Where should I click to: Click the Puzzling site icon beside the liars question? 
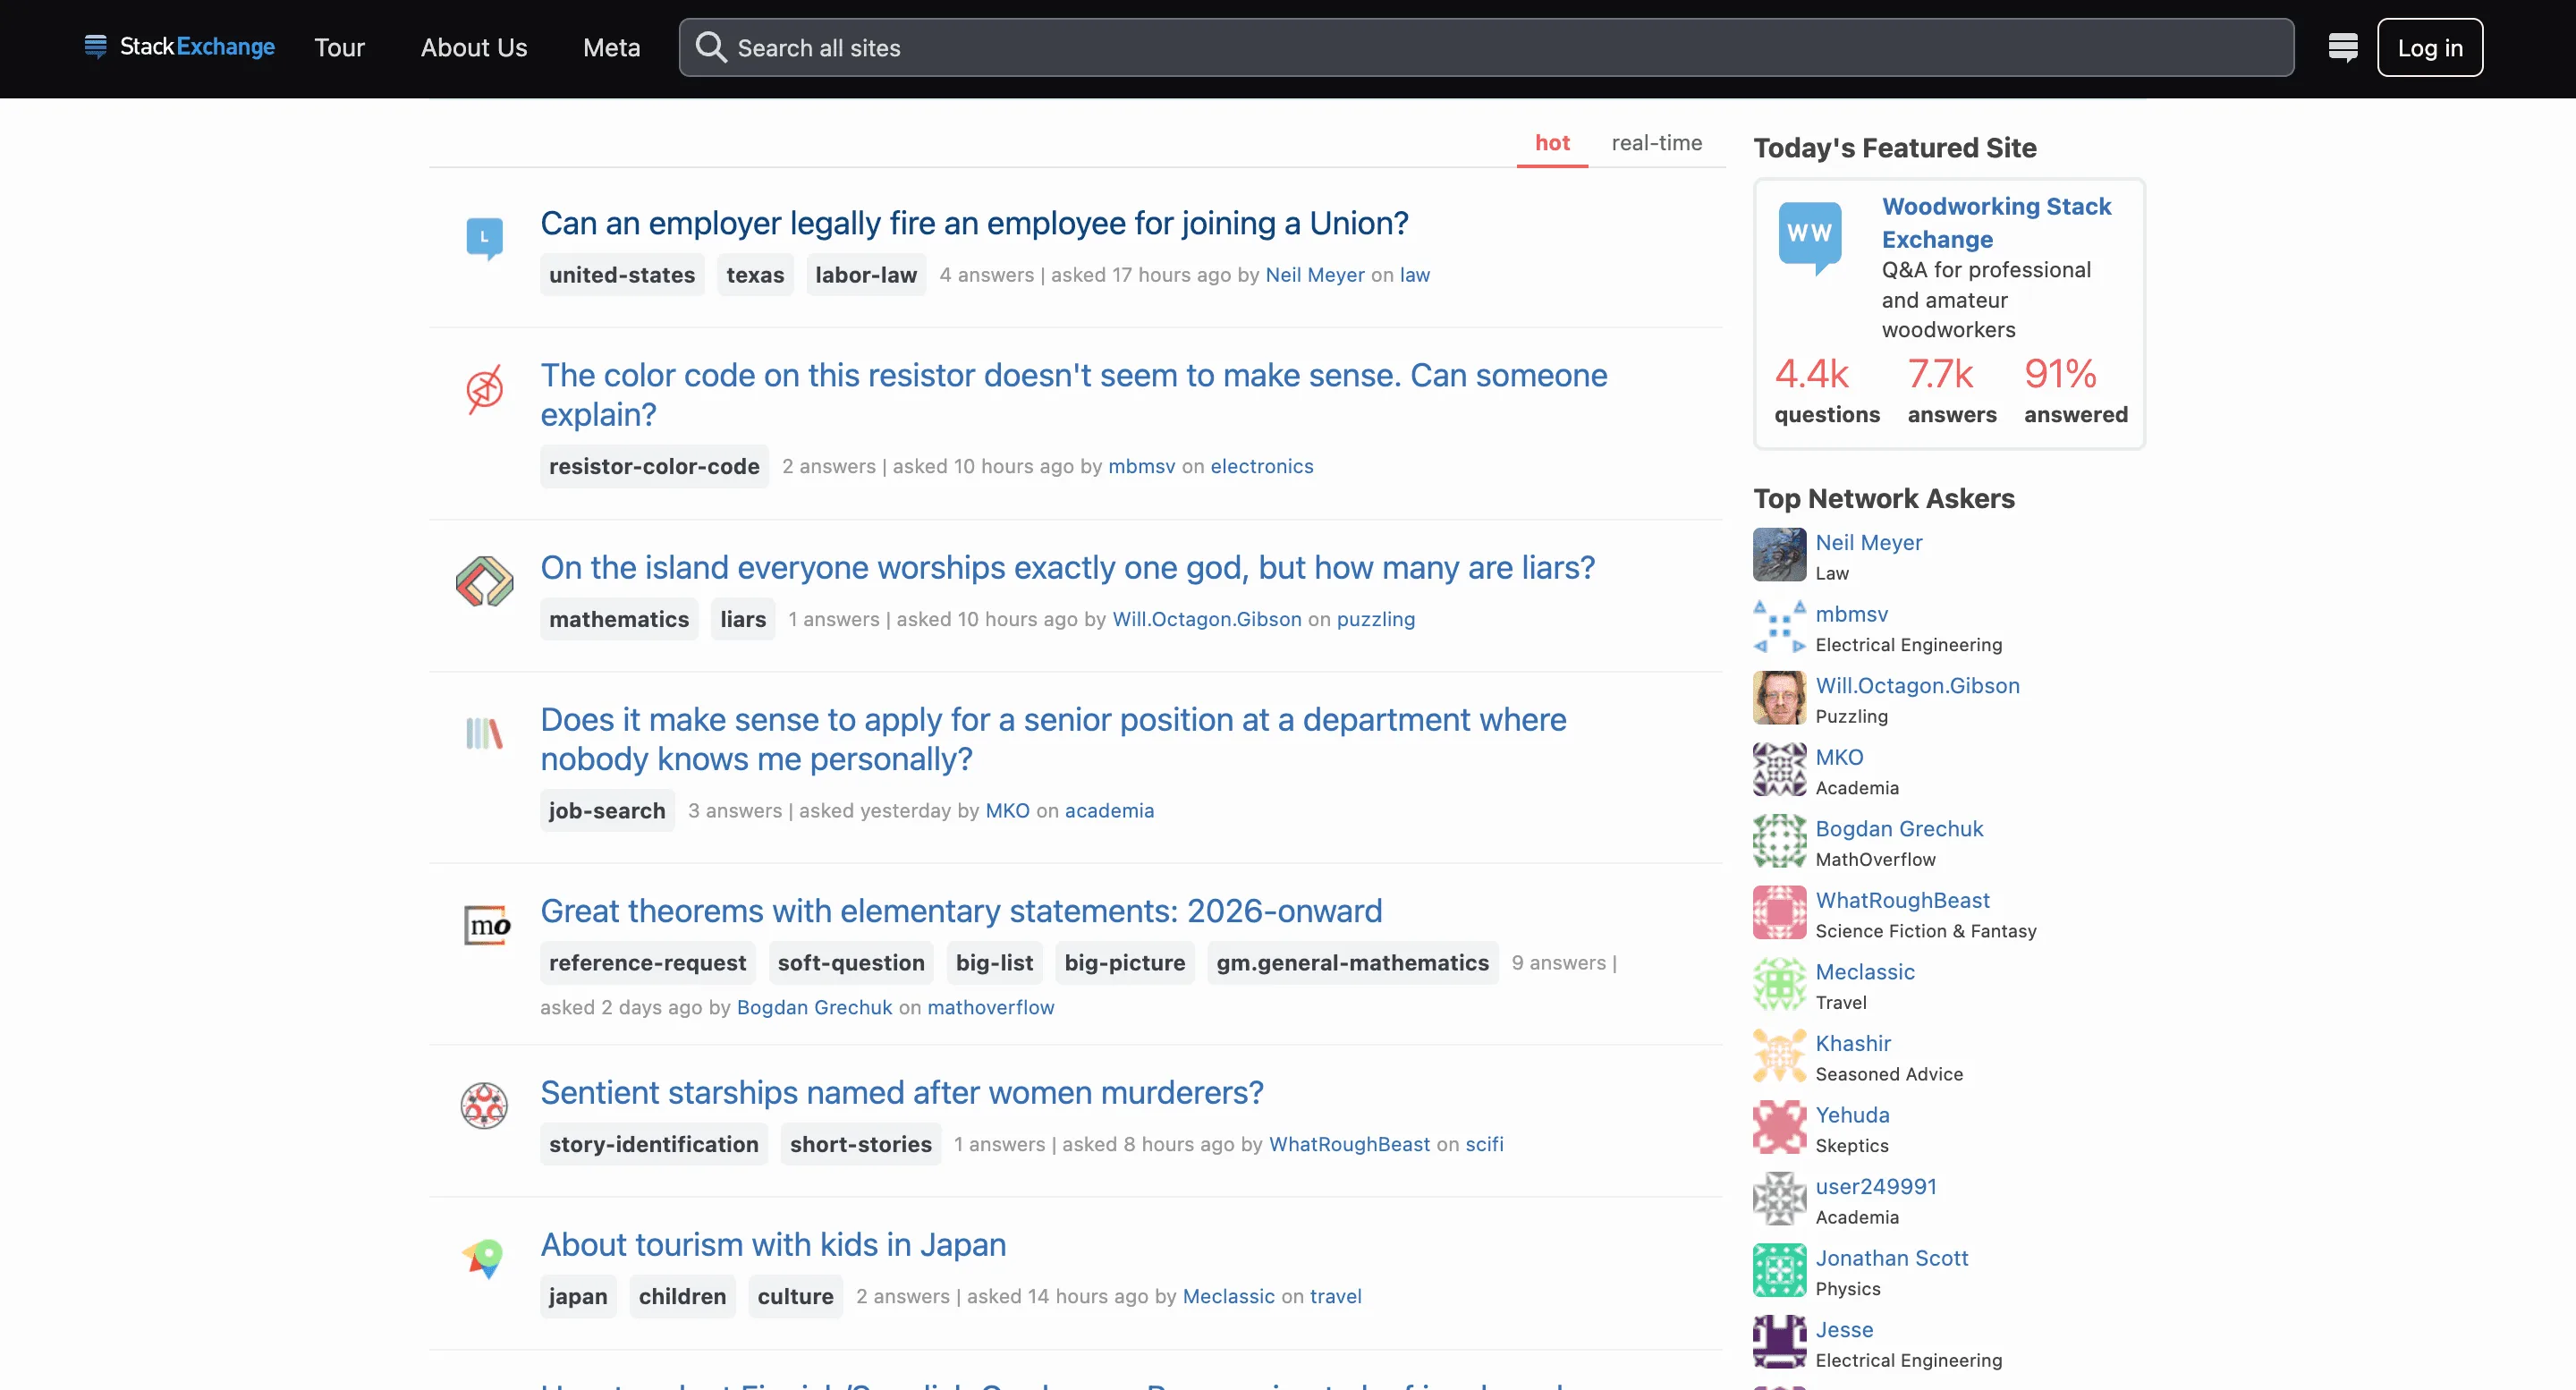coord(484,581)
